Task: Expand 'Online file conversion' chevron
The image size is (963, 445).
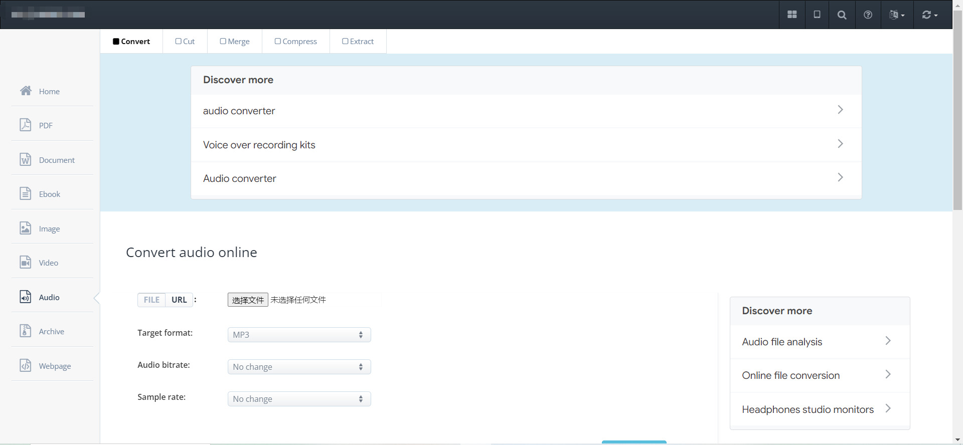Action: tap(888, 374)
